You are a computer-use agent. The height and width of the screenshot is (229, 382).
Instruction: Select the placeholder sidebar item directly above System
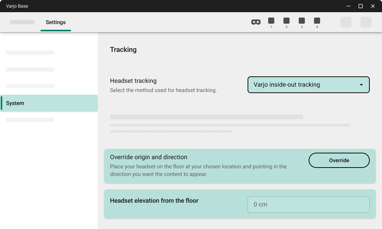[x=30, y=86]
